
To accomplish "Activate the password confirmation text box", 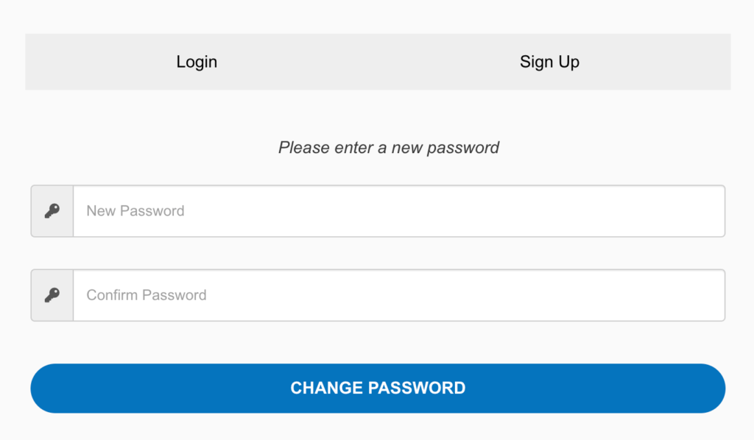I will 398,295.
